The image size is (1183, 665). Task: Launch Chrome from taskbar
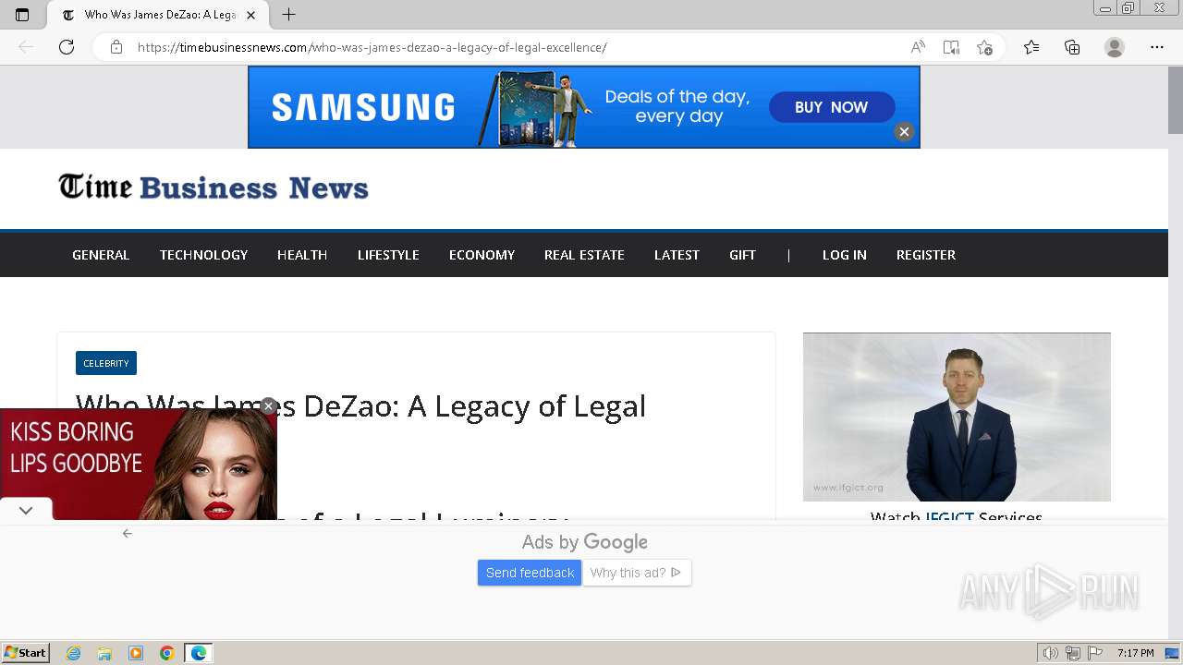(x=166, y=653)
